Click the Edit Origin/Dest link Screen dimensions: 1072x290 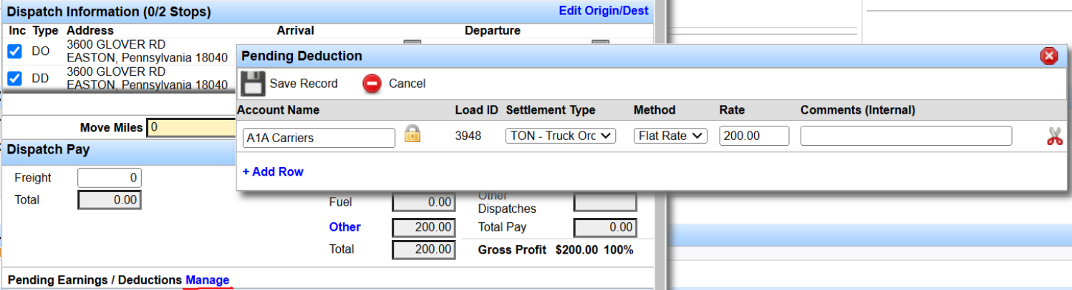[x=604, y=11]
